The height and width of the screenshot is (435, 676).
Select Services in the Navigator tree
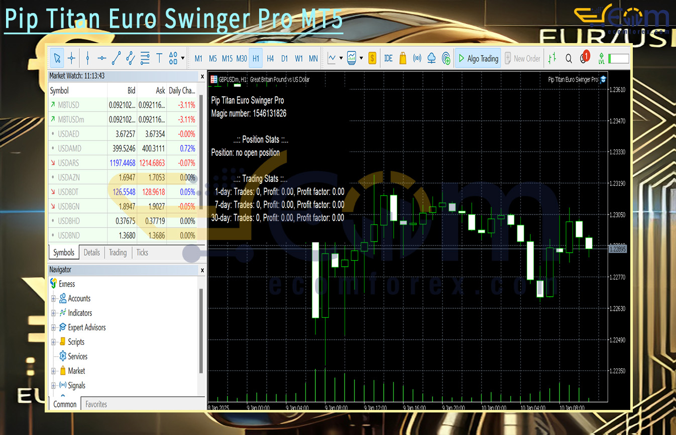point(77,357)
